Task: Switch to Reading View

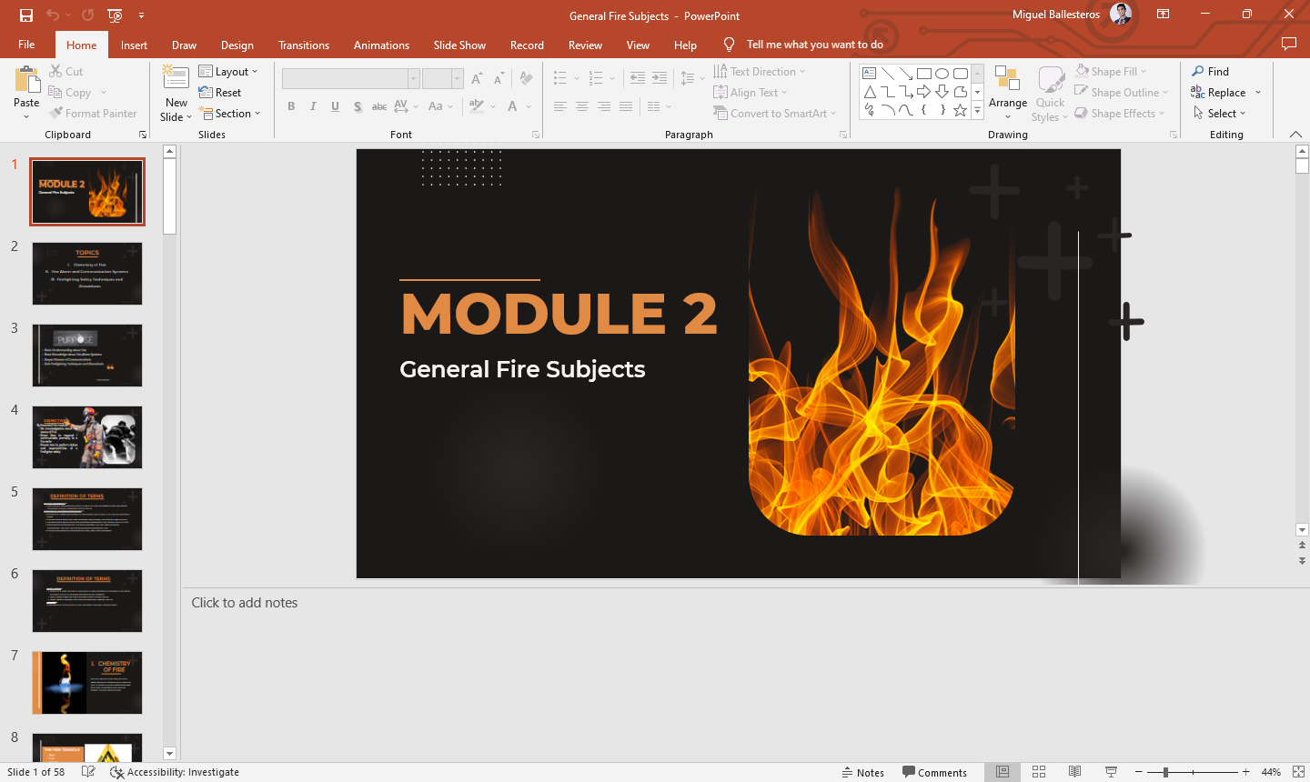Action: coord(1074,772)
